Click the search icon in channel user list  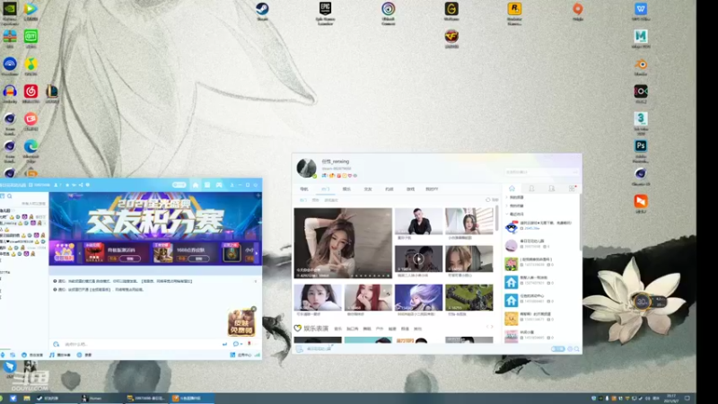point(9,196)
